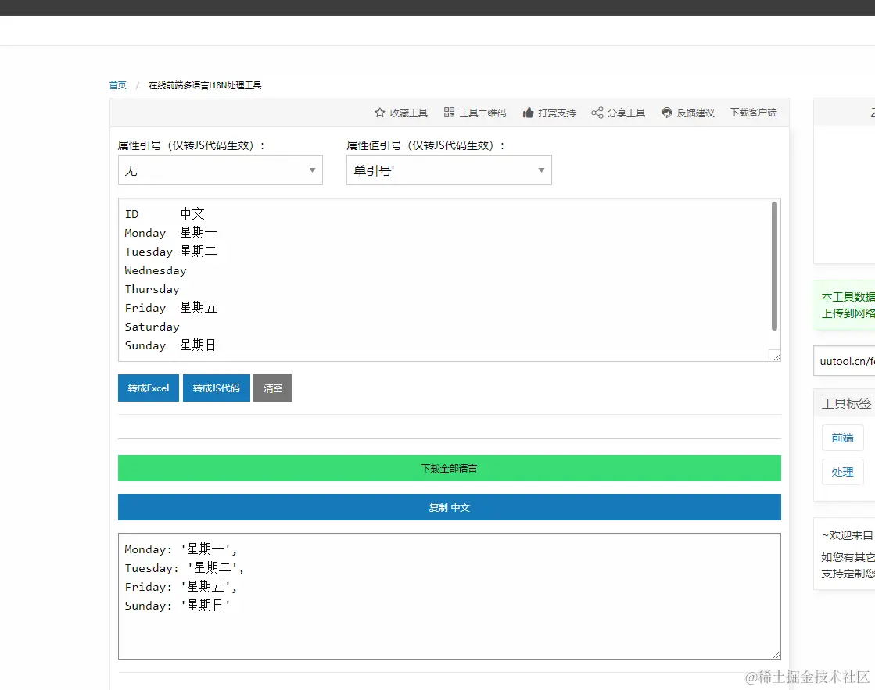Click the 转成JS代码 button
The height and width of the screenshot is (690, 875).
[x=217, y=388]
